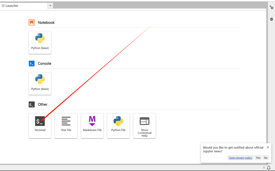Click the Notebook section heading

pyautogui.click(x=46, y=22)
